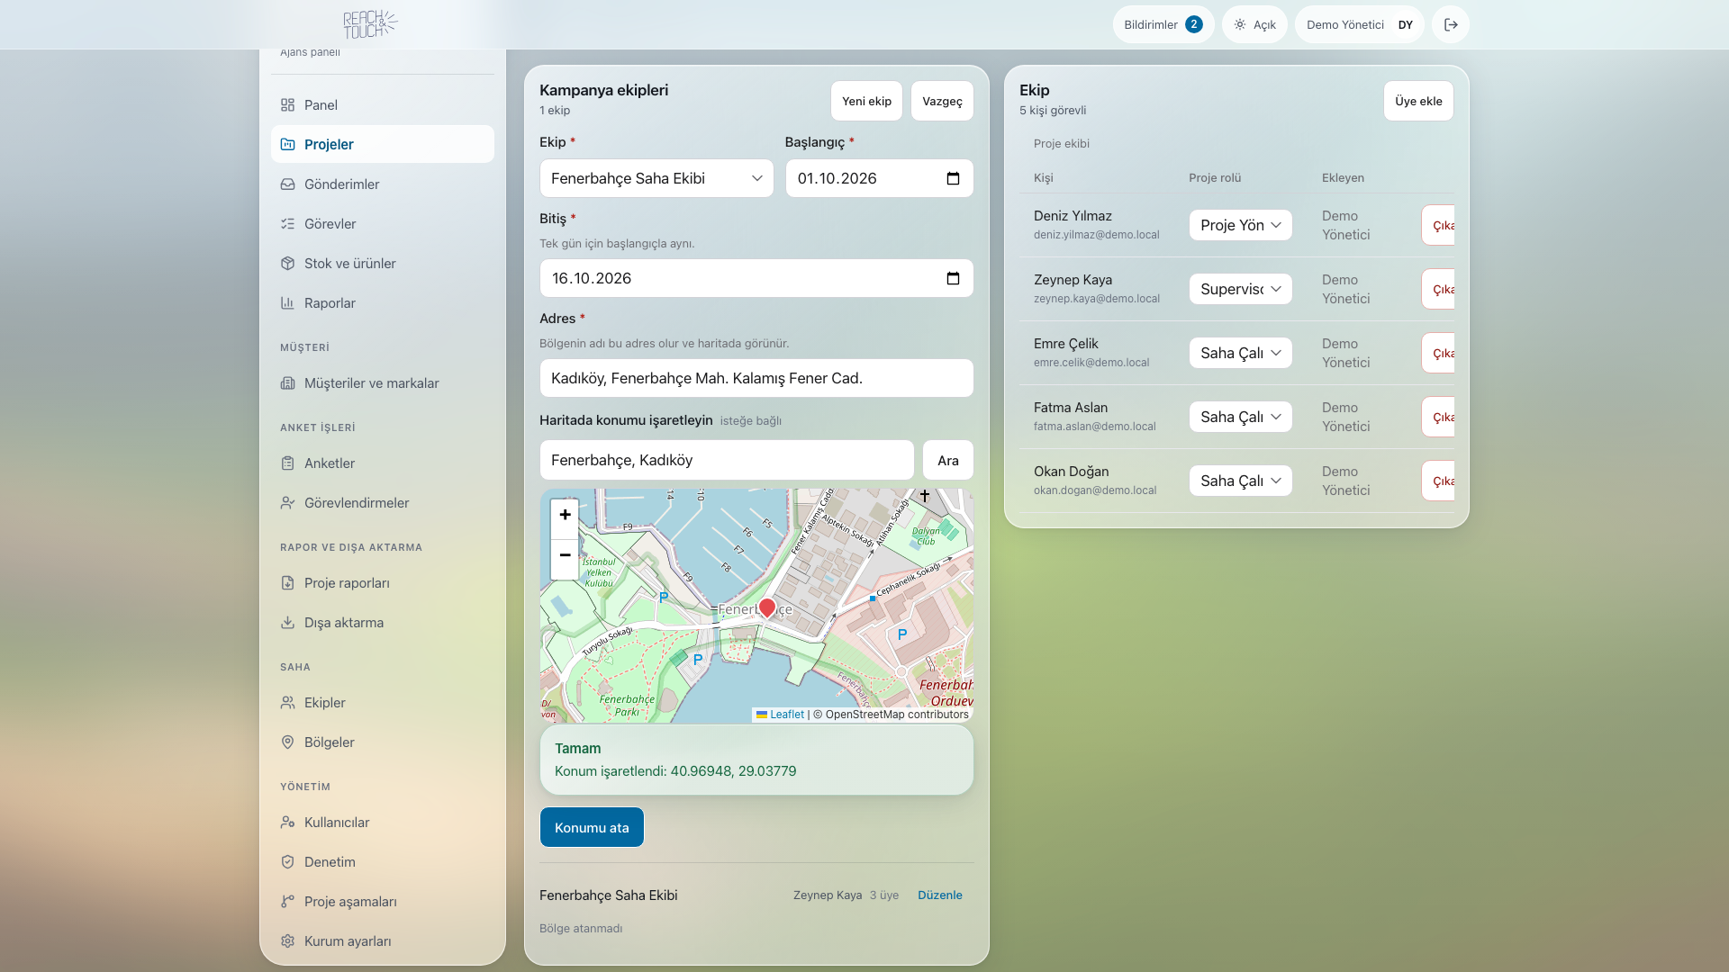Click the red map marker pin
1729x972 pixels.
coord(767,607)
